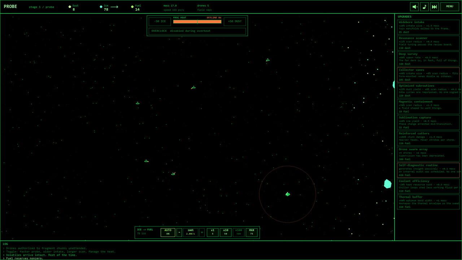
Task: Toggle music using the note icon
Action: point(424,6)
